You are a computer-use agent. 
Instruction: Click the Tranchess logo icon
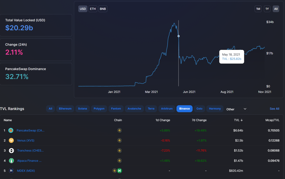[x=11, y=151]
